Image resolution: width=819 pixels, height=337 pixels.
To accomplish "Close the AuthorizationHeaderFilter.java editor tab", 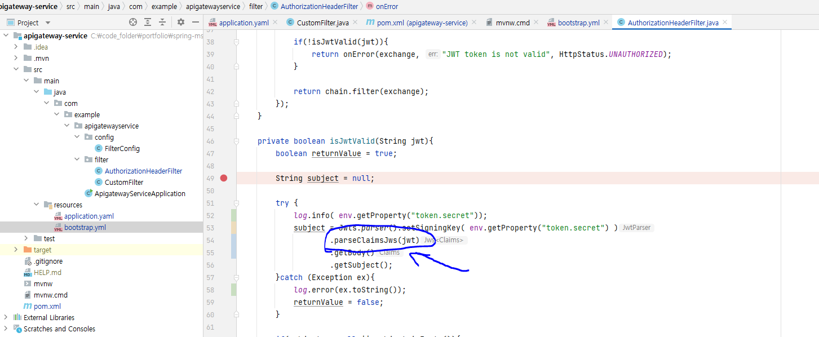I will click(725, 23).
